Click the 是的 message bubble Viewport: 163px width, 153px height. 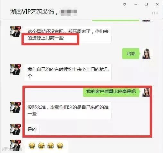(x=32, y=129)
